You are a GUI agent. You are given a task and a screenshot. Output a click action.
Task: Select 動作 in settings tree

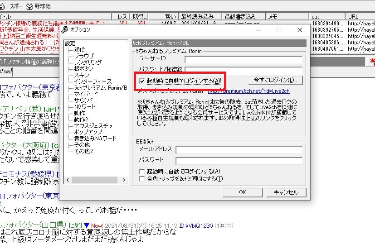tap(79, 113)
